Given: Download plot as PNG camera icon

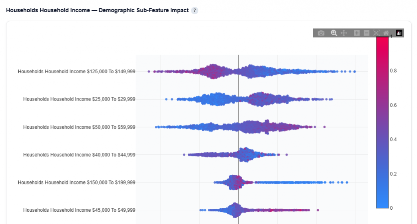Looking at the screenshot, I should point(321,33).
